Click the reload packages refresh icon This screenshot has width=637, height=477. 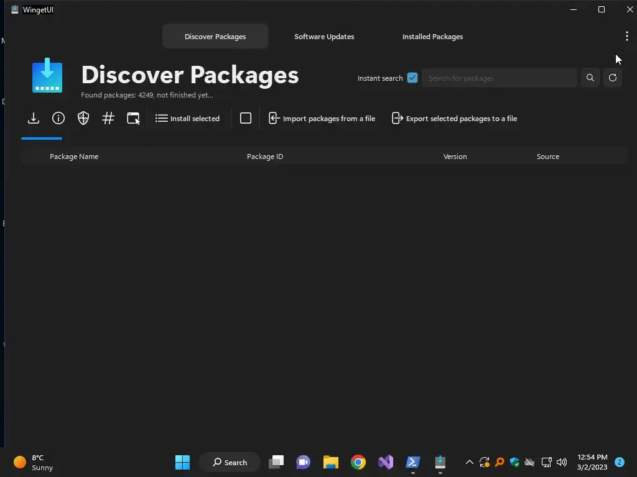tap(613, 78)
